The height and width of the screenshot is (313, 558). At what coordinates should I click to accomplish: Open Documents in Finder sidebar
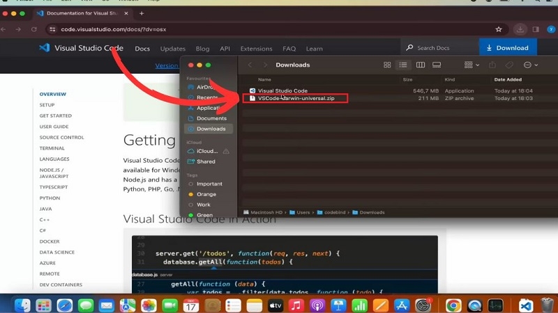tap(208, 118)
